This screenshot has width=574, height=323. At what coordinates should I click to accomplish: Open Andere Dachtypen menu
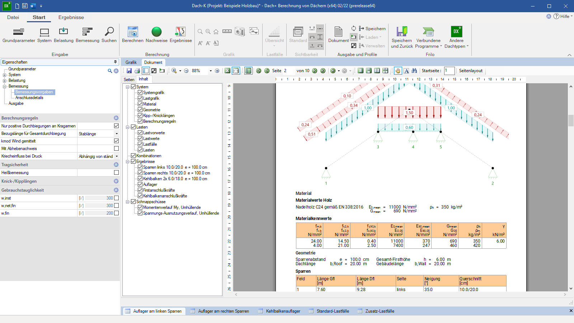456,37
